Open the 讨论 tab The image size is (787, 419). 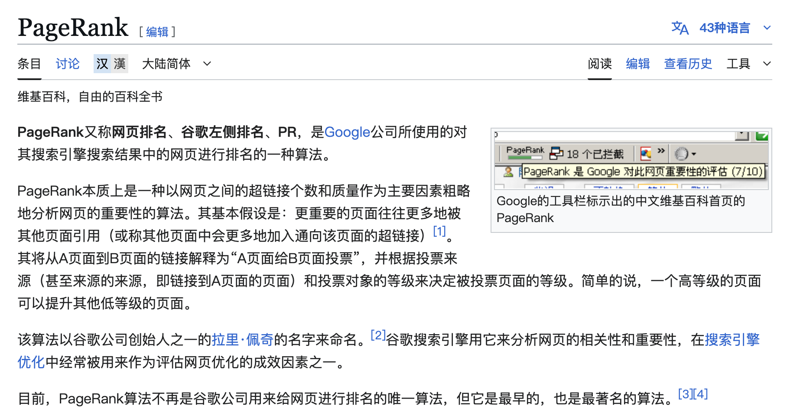point(68,64)
